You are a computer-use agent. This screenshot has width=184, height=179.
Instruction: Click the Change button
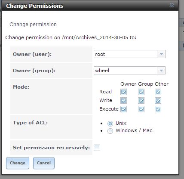pos(18,163)
